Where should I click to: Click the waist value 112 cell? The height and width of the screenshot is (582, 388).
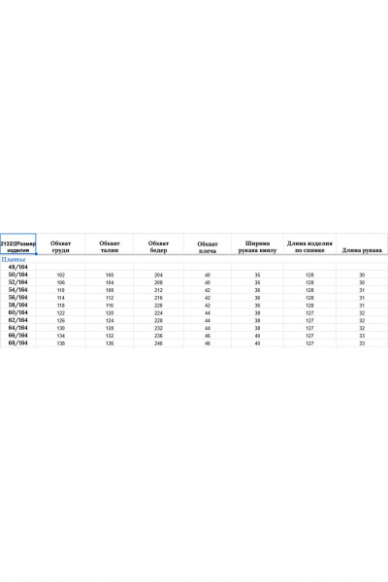110,298
